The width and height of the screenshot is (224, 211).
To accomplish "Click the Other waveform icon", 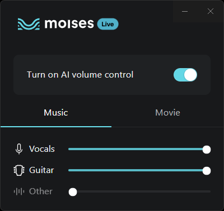I will 19,191.
